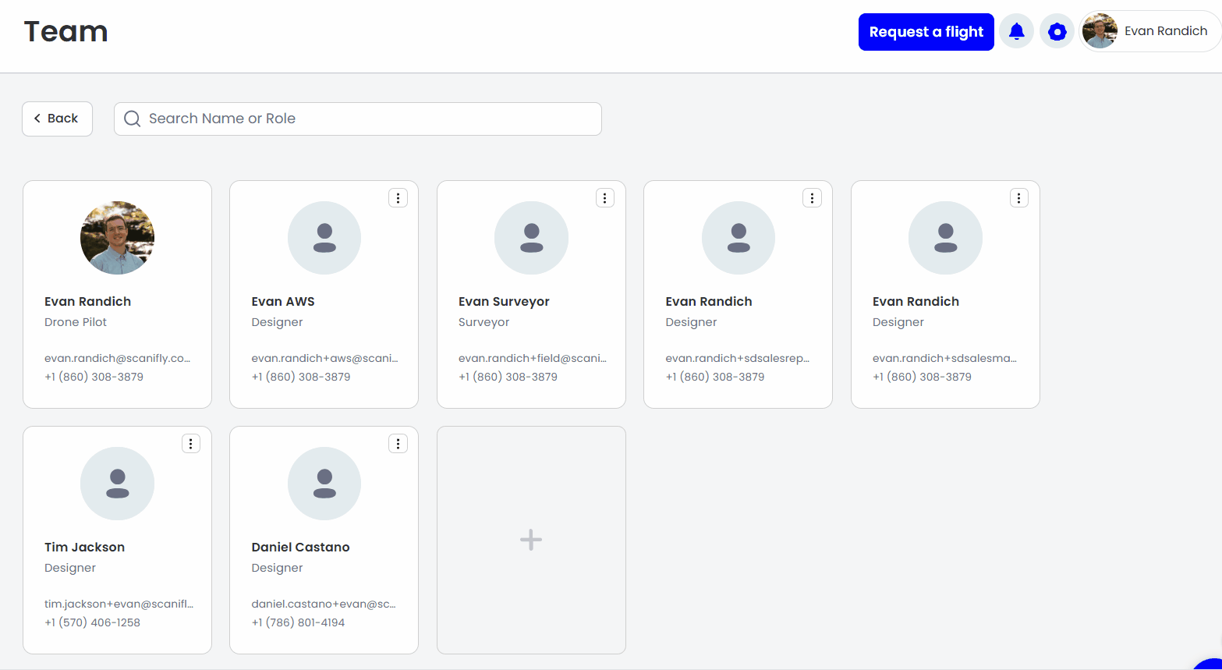Click Tim Jackson placeholder avatar
This screenshot has height=670, width=1222.
coord(117,484)
